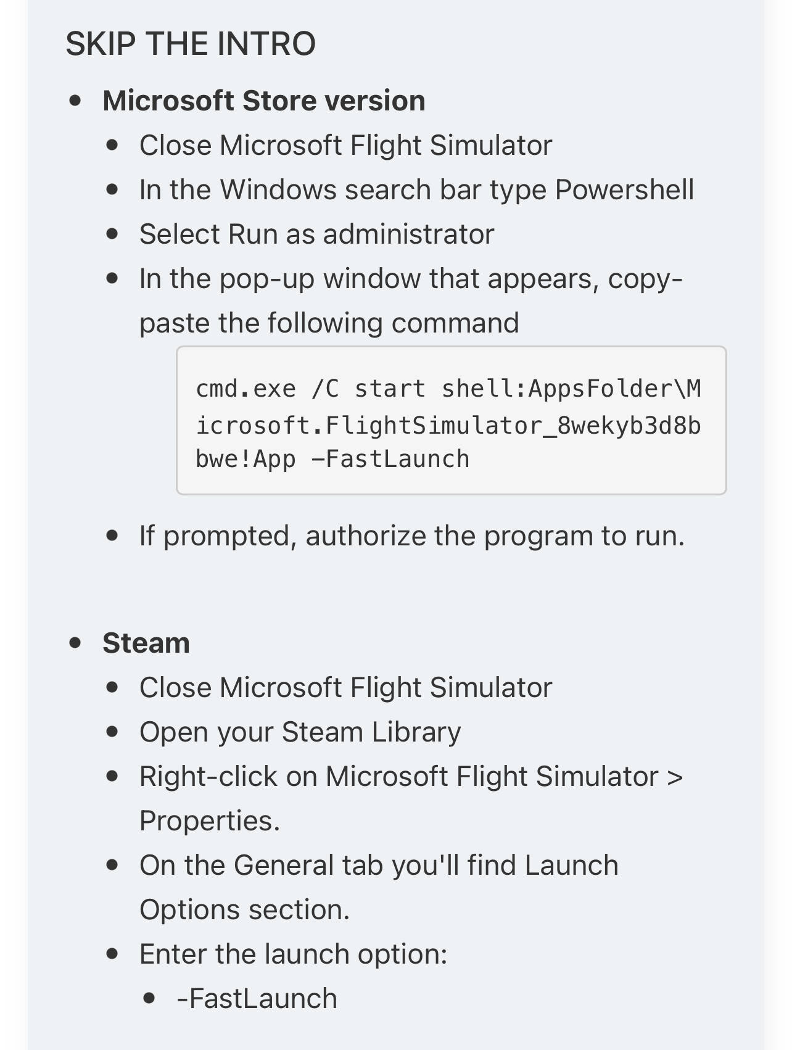Click the pop-up window copy-paste instruction

coord(410,279)
